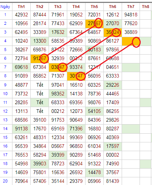Click cell value 42932

pyautogui.click(x=21, y=15)
